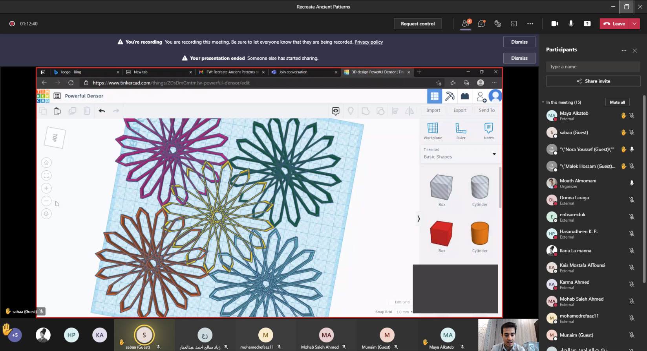Click the Tinkercad invite collaborator icon
The height and width of the screenshot is (351, 647).
coord(481,96)
